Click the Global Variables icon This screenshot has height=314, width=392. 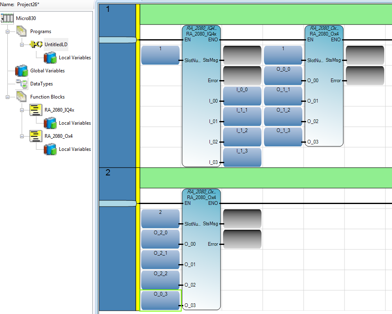21,71
